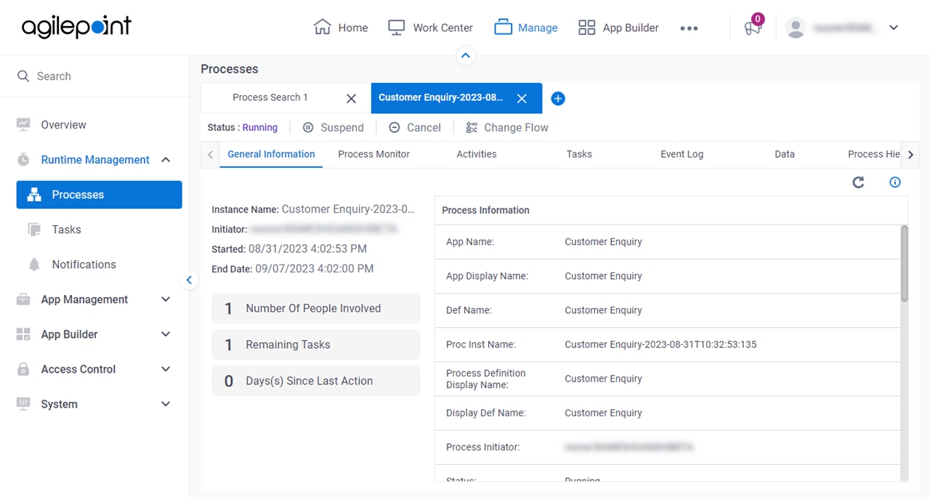
Task: Click the AgilePoint logo
Action: (76, 28)
